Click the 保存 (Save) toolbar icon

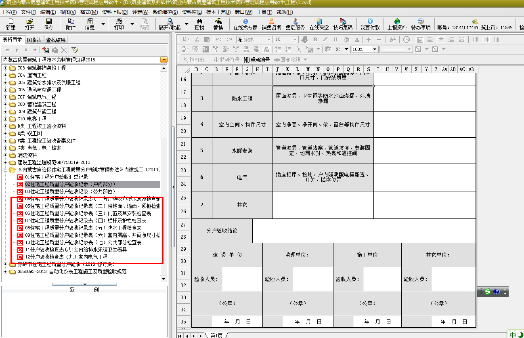click(x=48, y=24)
